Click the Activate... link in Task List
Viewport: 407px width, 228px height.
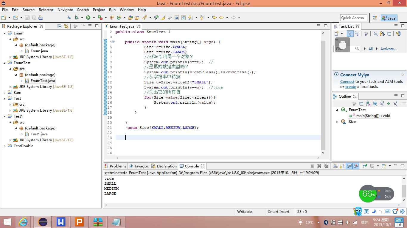click(388, 49)
